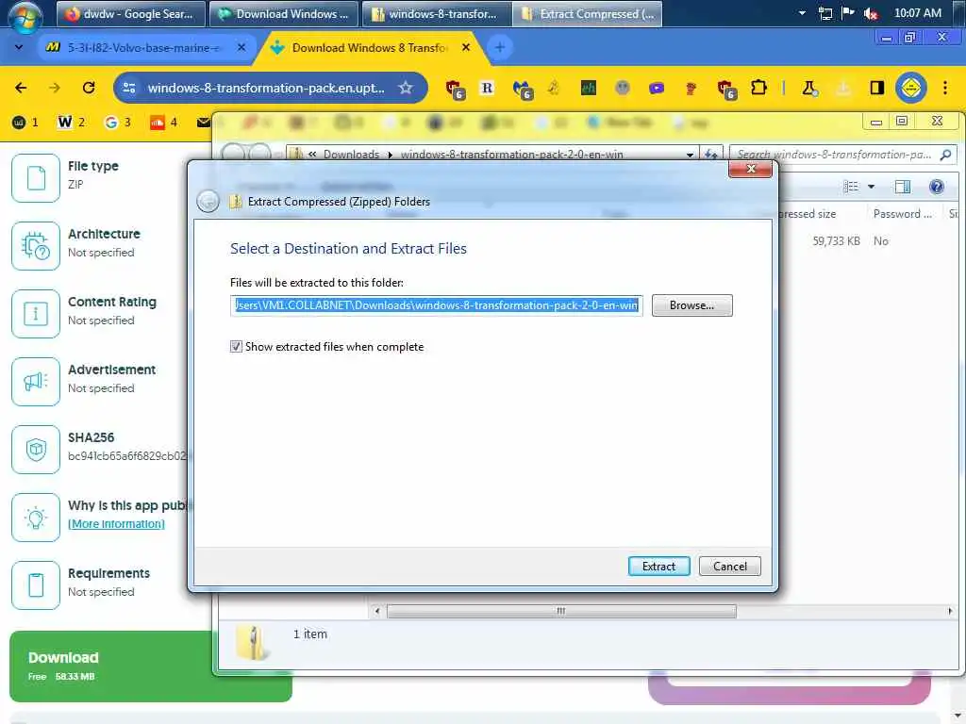Click the Requirements phone icon
Viewport: 966px width, 724px height.
(36, 584)
